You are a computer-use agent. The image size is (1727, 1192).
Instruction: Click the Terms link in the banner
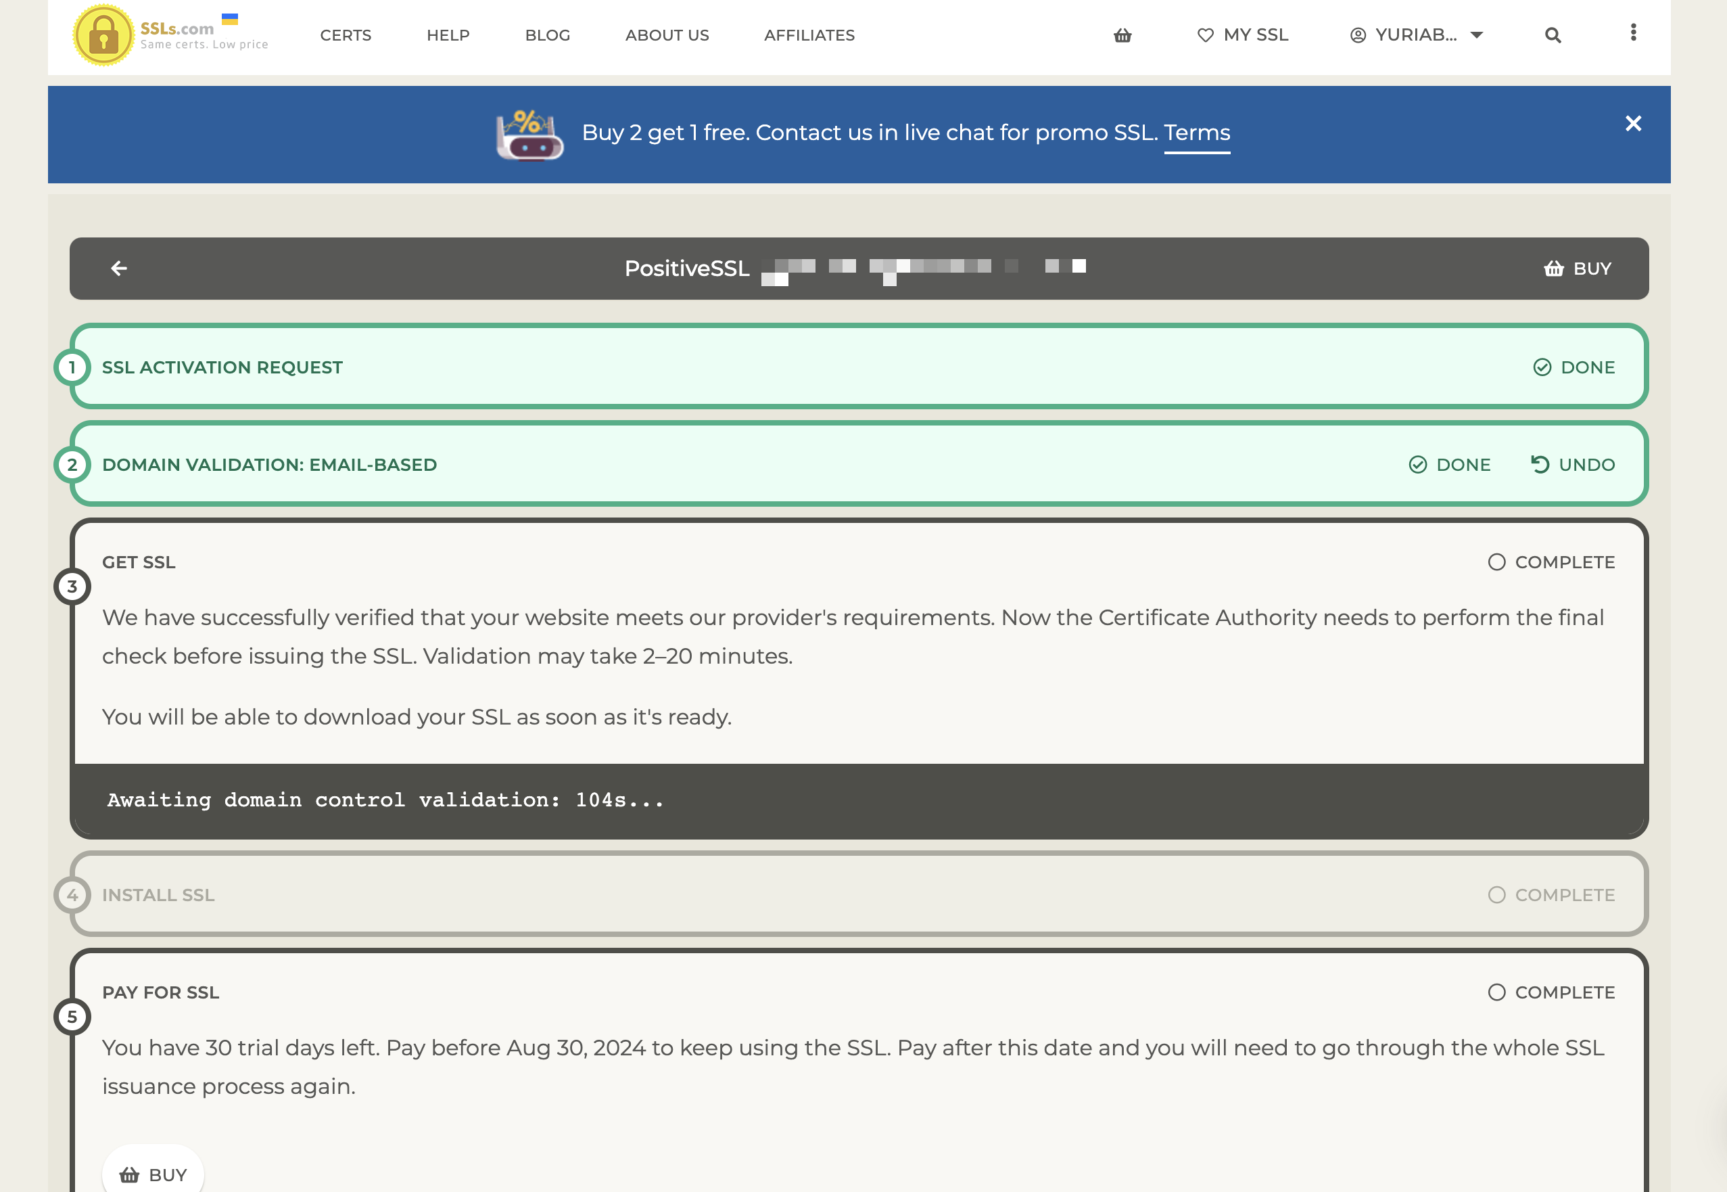click(x=1197, y=133)
